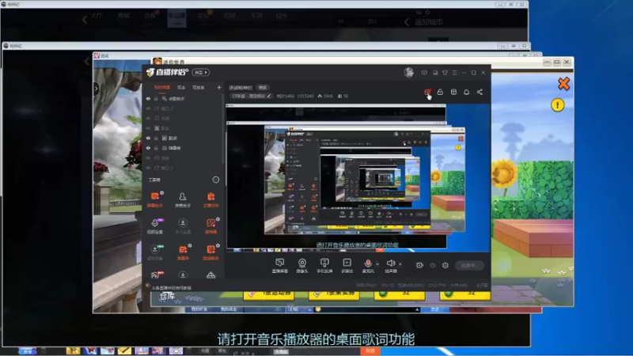The height and width of the screenshot is (356, 633).
Task: Add a phone screen-cast source
Action: coord(324,266)
